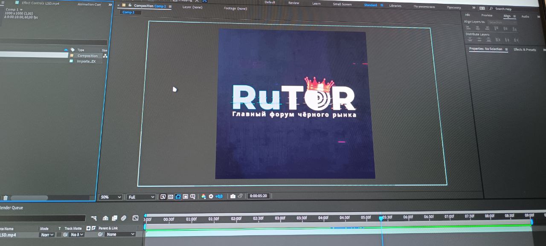Open the show channel color icon
546x246 pixels.
click(x=203, y=197)
